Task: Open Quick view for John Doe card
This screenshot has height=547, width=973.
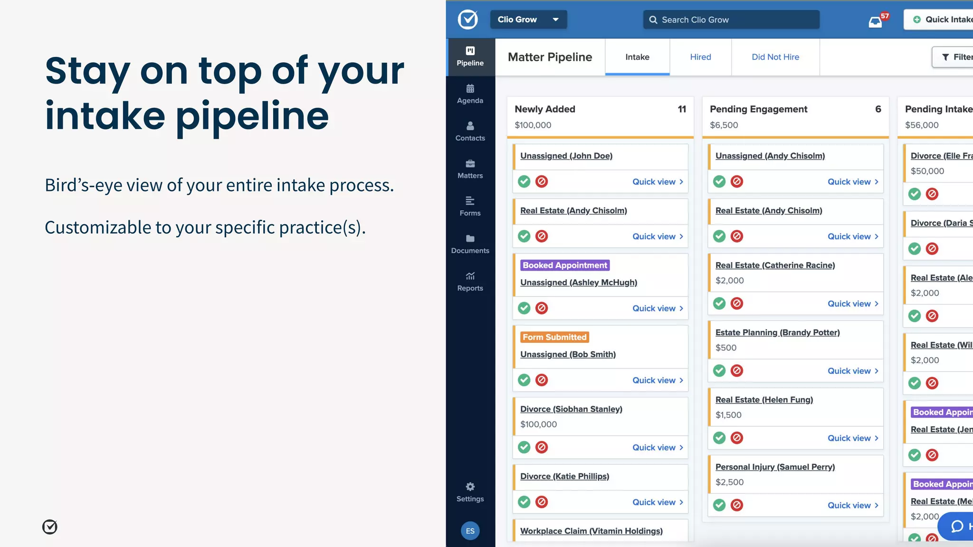Action: [x=658, y=182]
